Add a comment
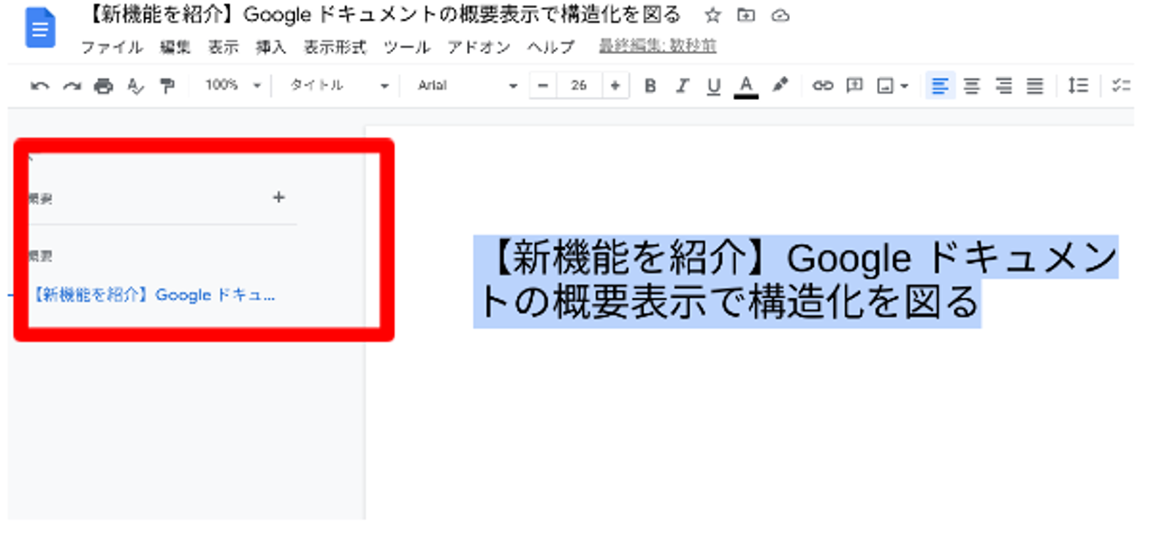Viewport: 1151px width, 535px height. pos(854,85)
